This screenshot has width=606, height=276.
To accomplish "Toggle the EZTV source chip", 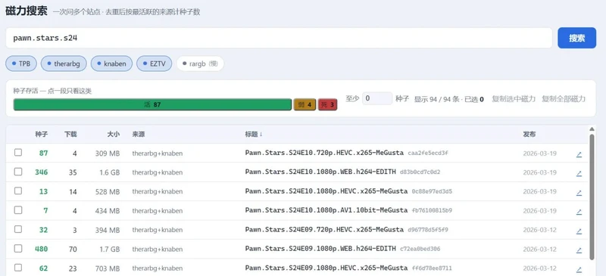I will [155, 64].
